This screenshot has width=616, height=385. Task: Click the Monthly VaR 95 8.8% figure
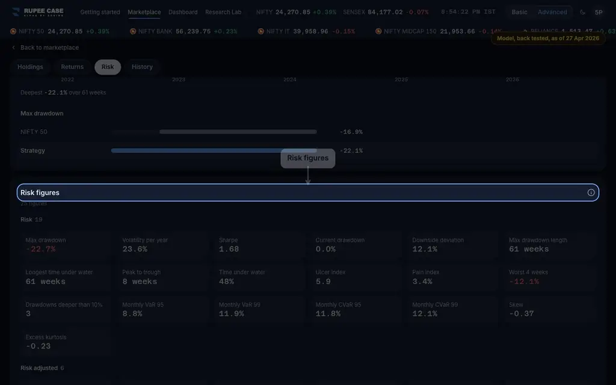tap(162, 310)
